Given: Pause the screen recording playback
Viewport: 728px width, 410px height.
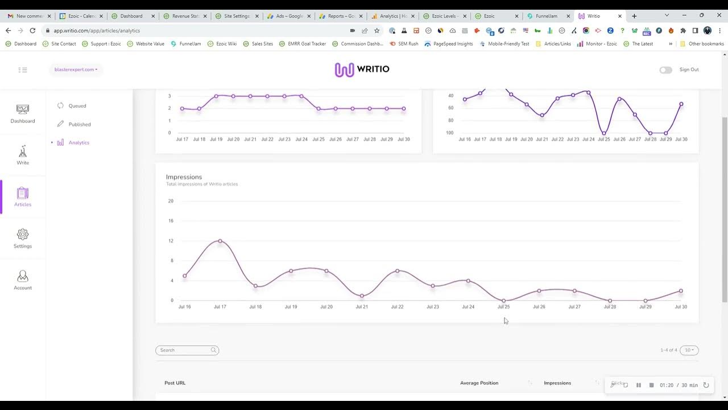Looking at the screenshot, I should pos(639,385).
